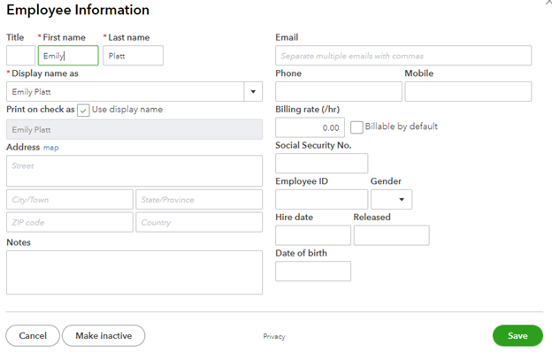Click the Country field
Screen dimensions: 552x352
(199, 222)
